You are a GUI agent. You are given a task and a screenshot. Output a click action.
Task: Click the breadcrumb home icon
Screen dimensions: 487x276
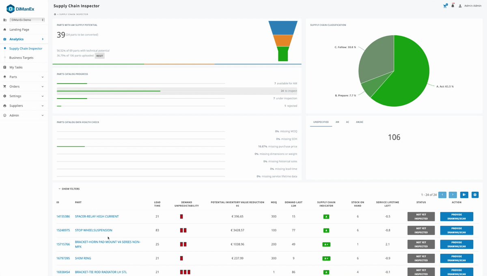[x=55, y=15]
